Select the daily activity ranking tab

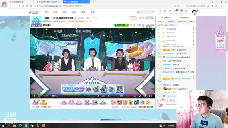pos(161,22)
